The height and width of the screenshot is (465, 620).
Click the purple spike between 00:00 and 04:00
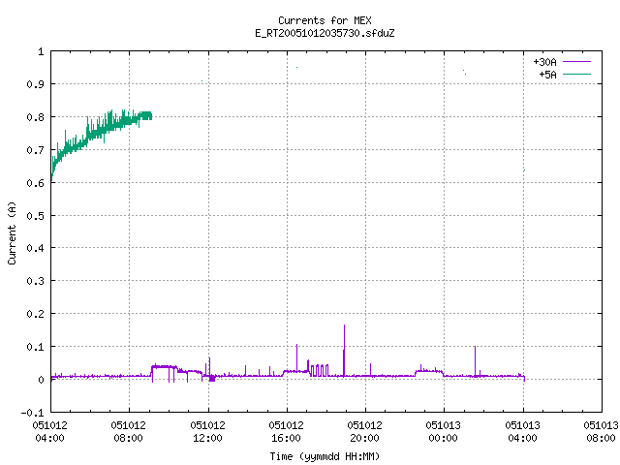[475, 360]
